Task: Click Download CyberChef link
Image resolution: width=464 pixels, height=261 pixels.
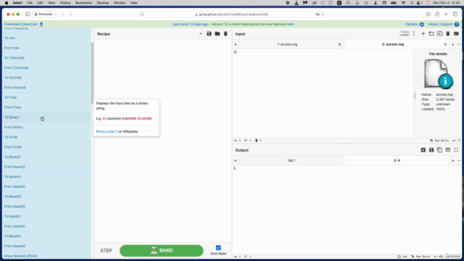Action: (x=21, y=24)
